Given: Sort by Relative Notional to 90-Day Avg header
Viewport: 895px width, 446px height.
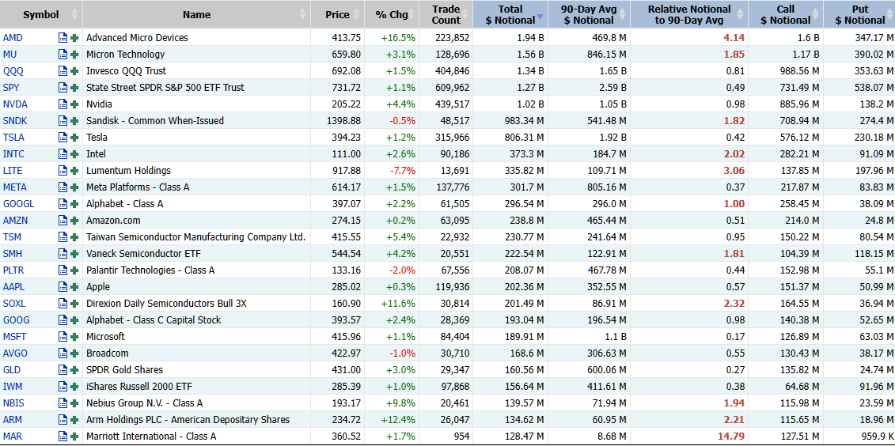Looking at the screenshot, I should tap(689, 15).
